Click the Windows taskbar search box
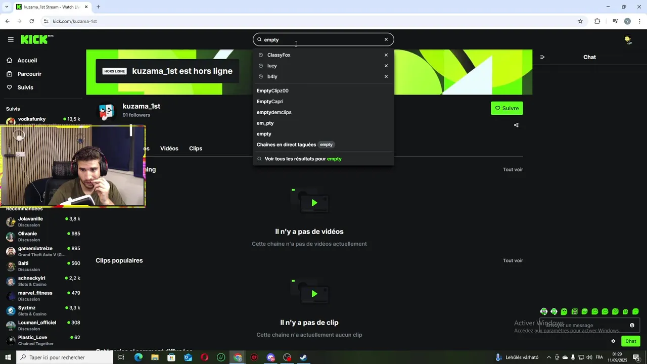 click(65, 357)
